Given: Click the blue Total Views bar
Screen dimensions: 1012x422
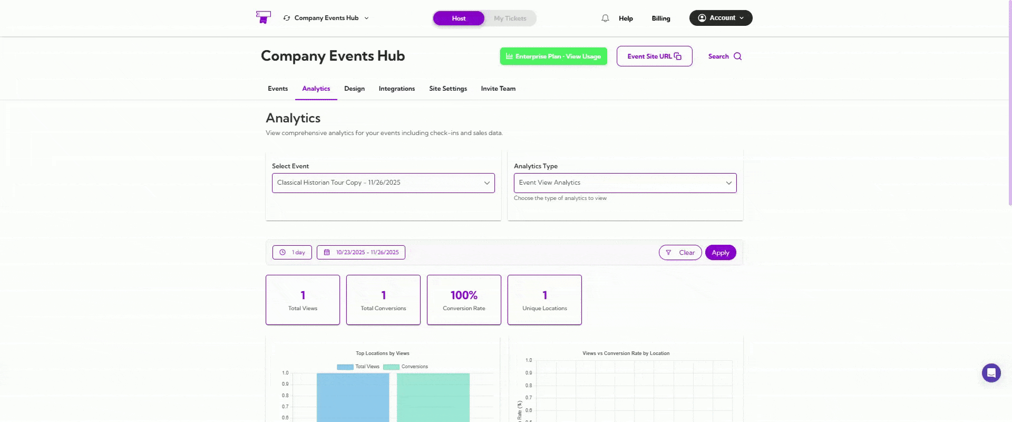Looking at the screenshot, I should pyautogui.click(x=353, y=397).
